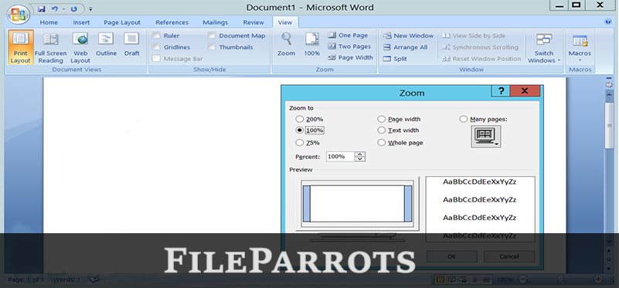The height and width of the screenshot is (288, 619).
Task: Open the Insert tab
Action: pyautogui.click(x=81, y=22)
